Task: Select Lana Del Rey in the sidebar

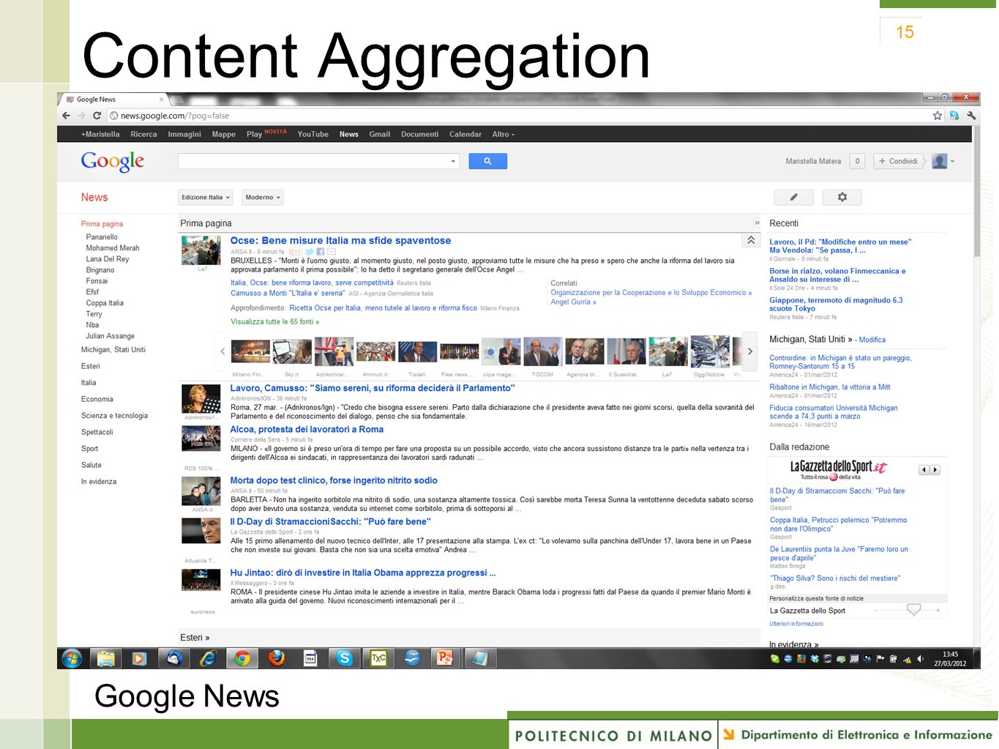Action: point(107,259)
